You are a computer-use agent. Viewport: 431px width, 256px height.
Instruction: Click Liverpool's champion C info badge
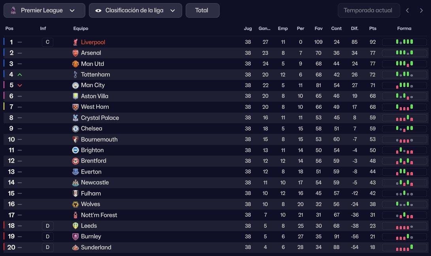tap(47, 42)
